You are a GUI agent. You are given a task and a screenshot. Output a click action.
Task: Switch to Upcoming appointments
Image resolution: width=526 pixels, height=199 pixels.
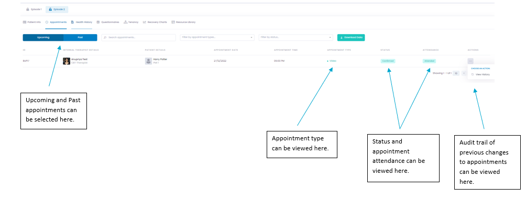coord(43,38)
